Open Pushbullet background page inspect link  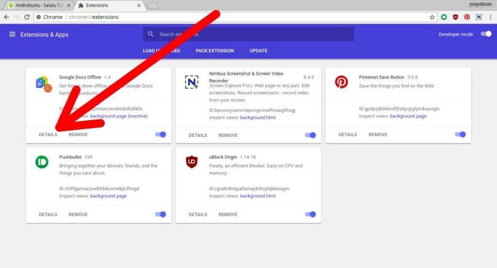pos(108,196)
